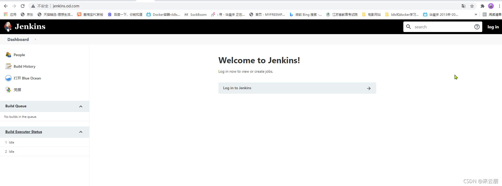Open the 江苏省教育考试院 bookmark
This screenshot has height=186, width=502.
click(x=342, y=14)
